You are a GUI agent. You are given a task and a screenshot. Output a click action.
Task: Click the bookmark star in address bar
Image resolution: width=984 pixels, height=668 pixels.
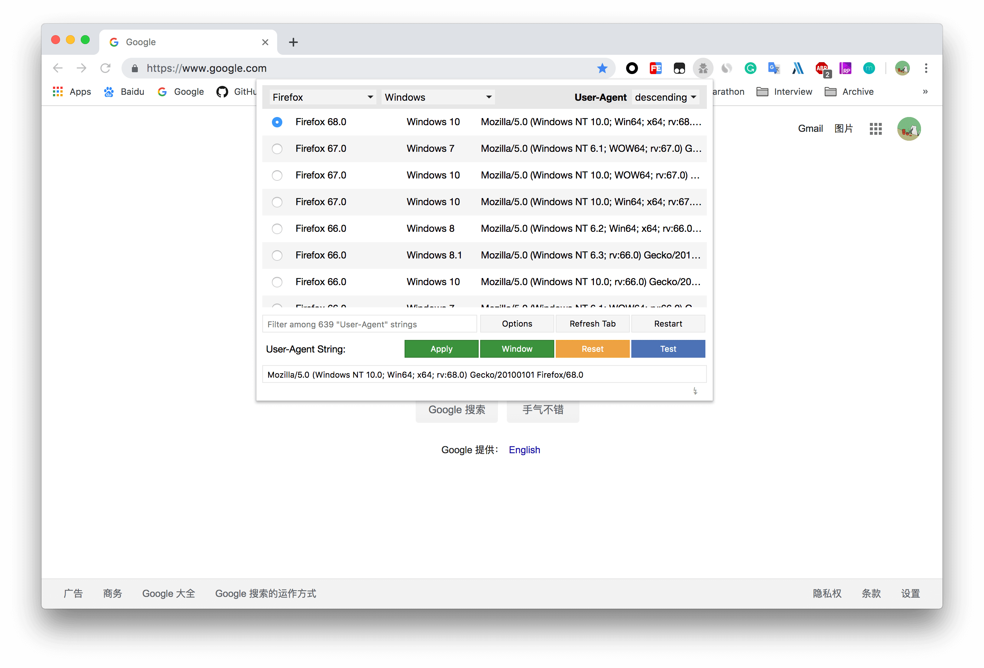(x=602, y=68)
